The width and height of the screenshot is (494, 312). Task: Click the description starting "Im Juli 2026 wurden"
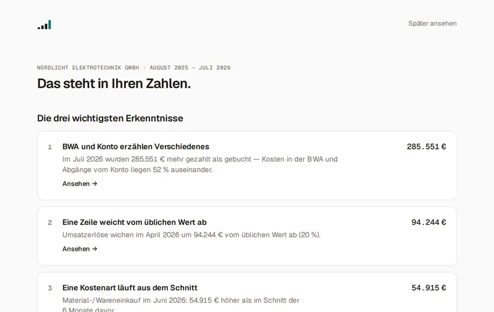pos(199,164)
